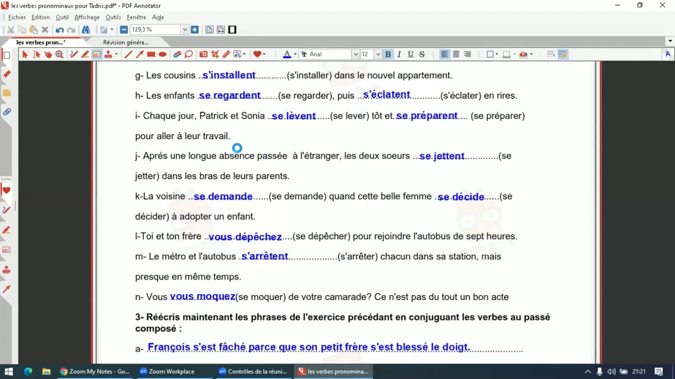Select the stamp tool
Screen dimensions: 675x379
(x=108, y=54)
